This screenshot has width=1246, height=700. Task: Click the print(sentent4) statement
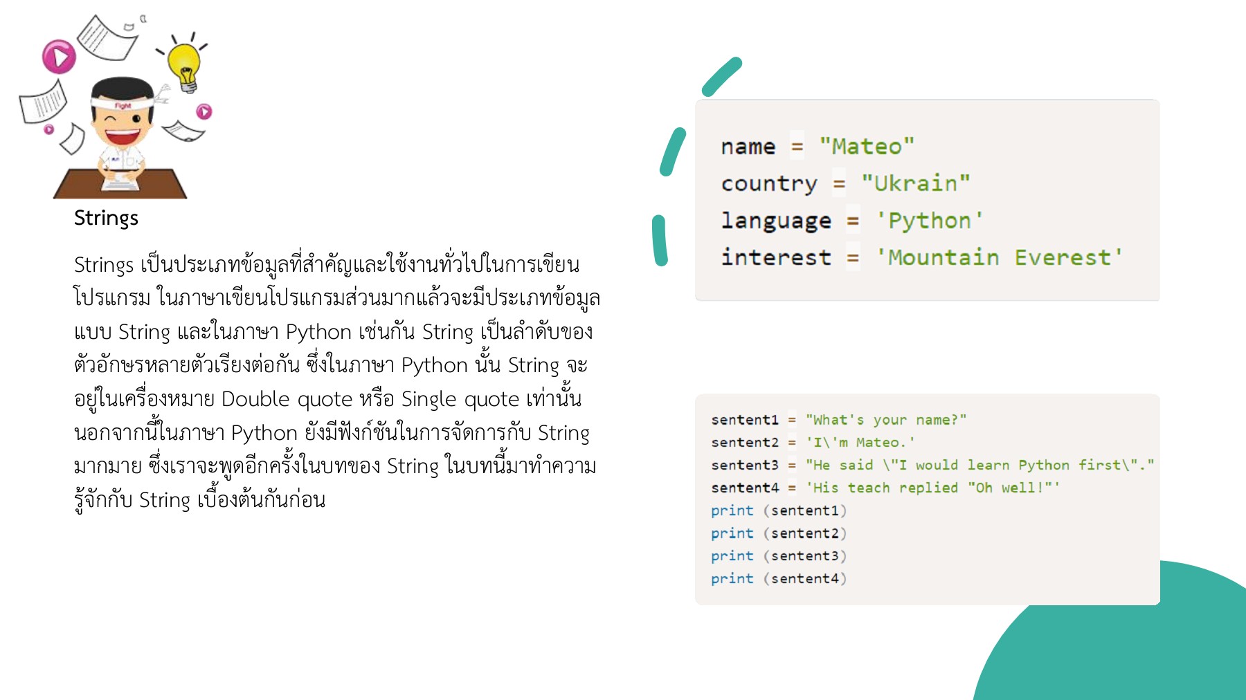coord(779,578)
